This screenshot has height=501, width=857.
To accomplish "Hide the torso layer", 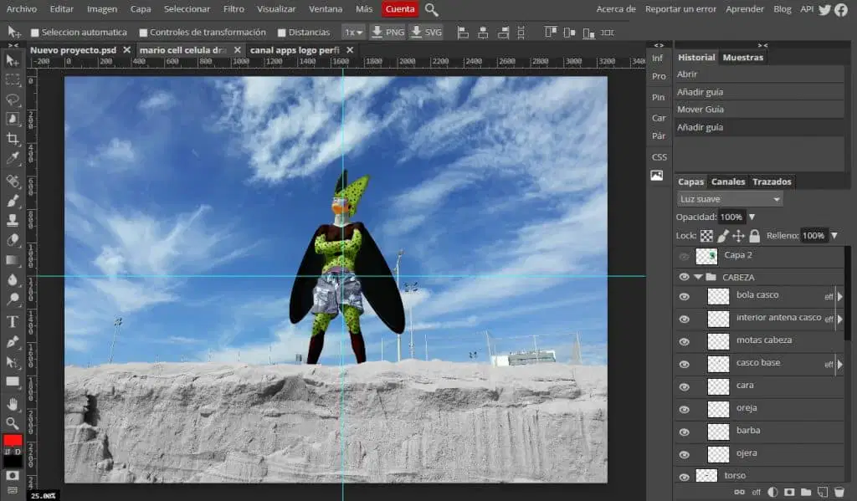I will coord(684,477).
